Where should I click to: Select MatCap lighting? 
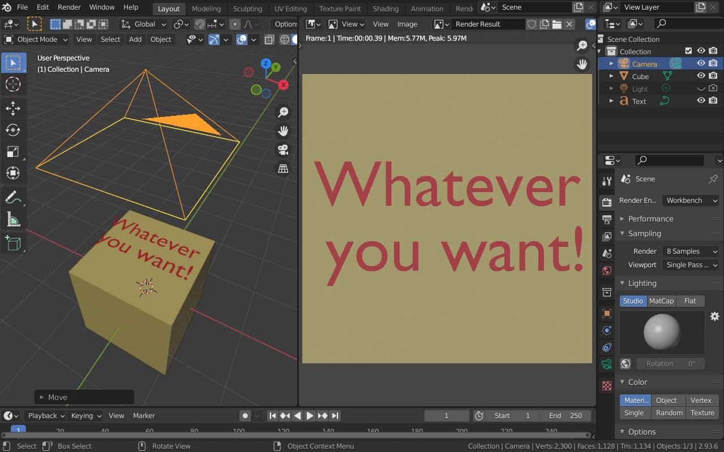[661, 301]
